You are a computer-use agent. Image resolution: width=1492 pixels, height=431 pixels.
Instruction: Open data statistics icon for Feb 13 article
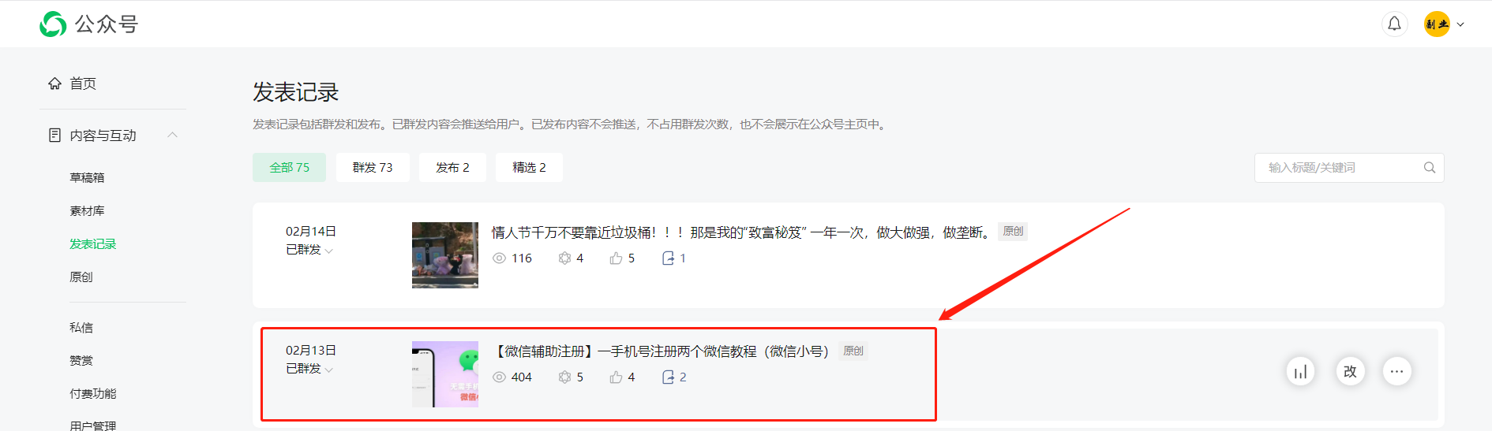1300,371
